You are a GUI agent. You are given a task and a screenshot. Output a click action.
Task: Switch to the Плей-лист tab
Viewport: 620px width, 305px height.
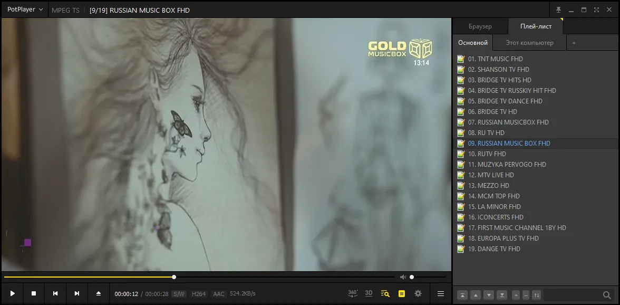click(536, 26)
